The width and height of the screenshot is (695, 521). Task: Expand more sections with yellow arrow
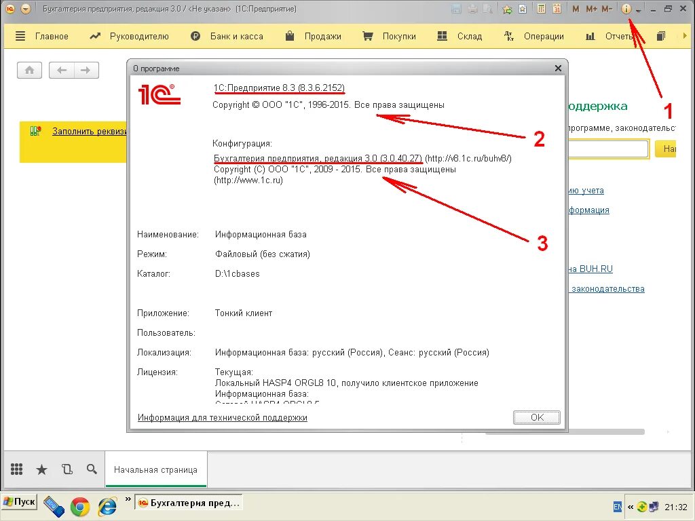684,36
